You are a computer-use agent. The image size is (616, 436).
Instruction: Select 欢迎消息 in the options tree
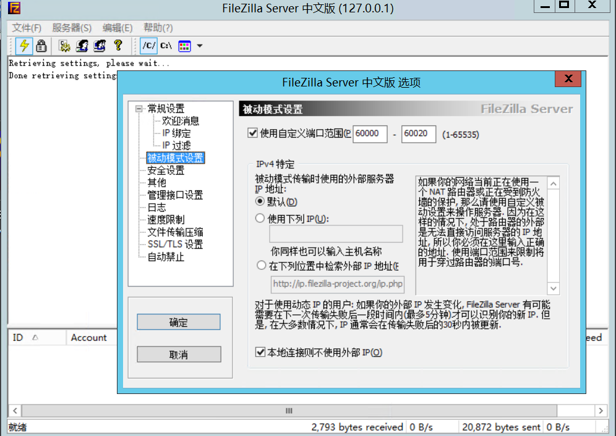click(x=181, y=121)
